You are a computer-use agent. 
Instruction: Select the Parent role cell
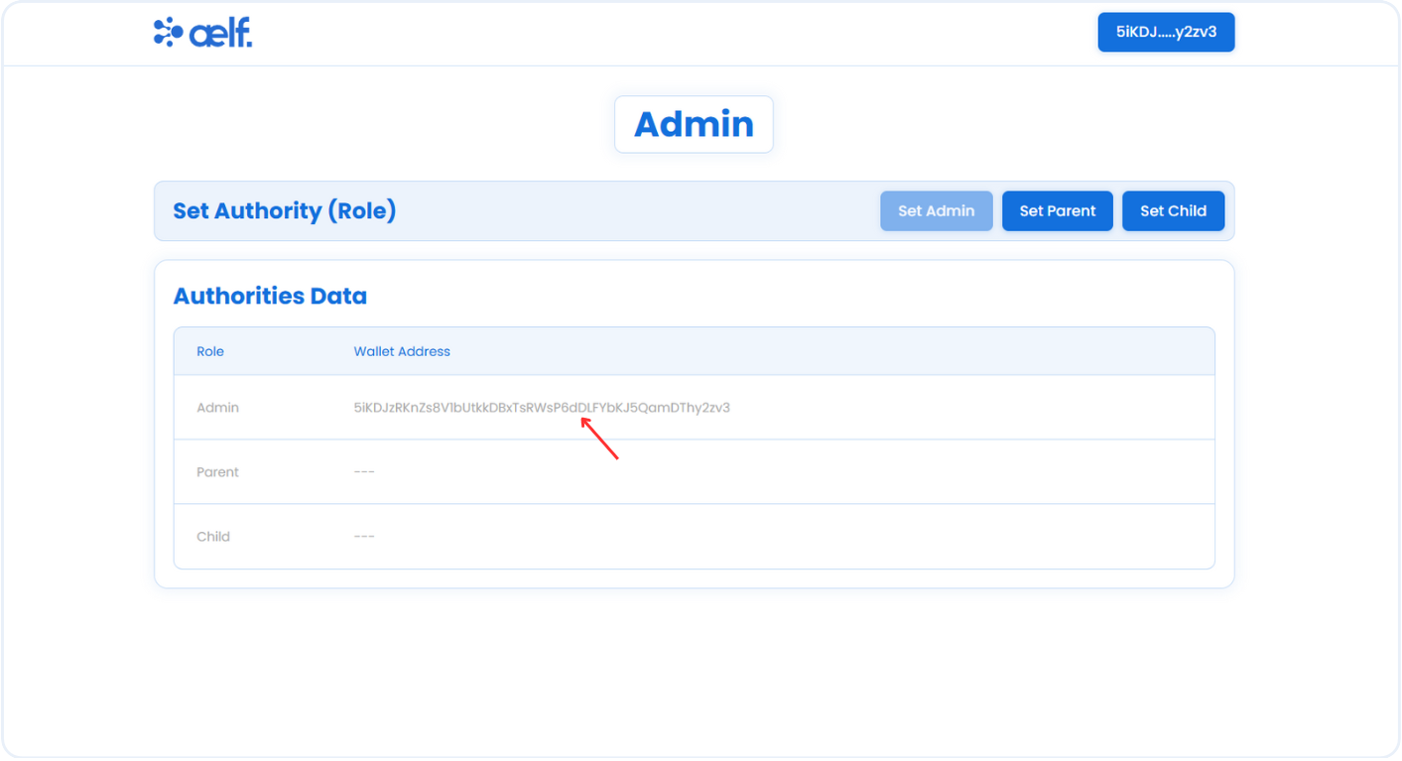[x=217, y=471]
